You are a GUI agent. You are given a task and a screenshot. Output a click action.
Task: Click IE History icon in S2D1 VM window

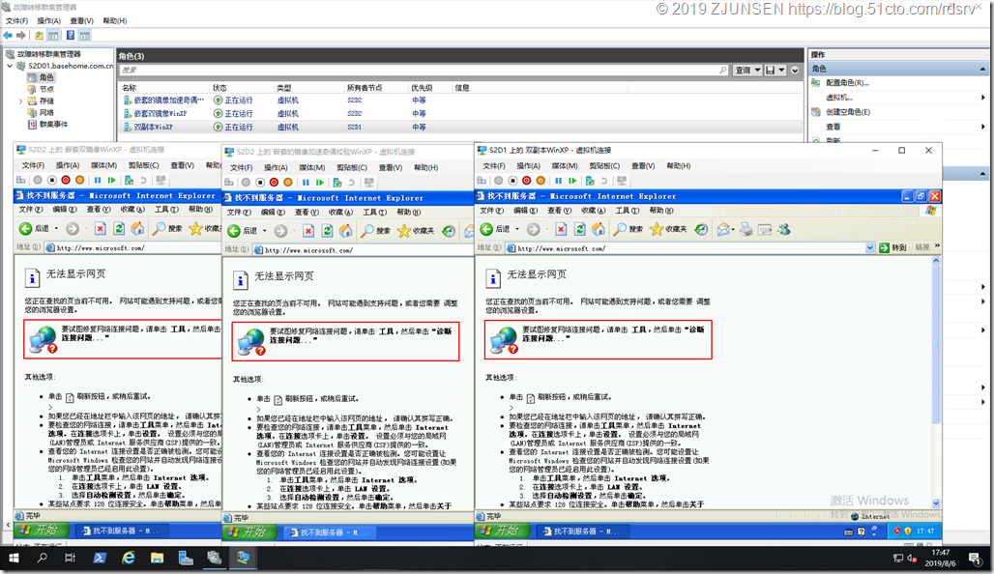pos(700,229)
